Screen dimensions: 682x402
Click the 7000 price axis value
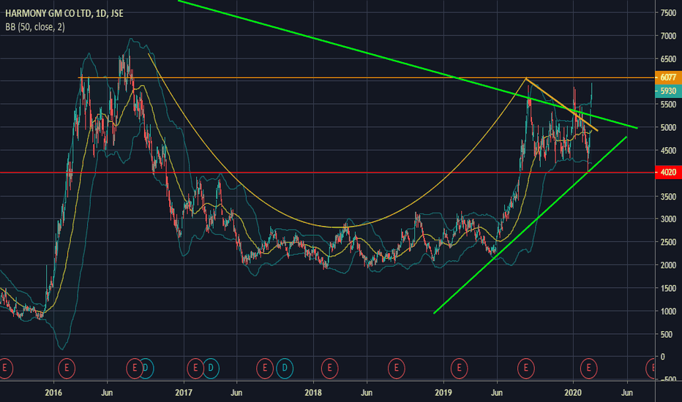coord(668,36)
